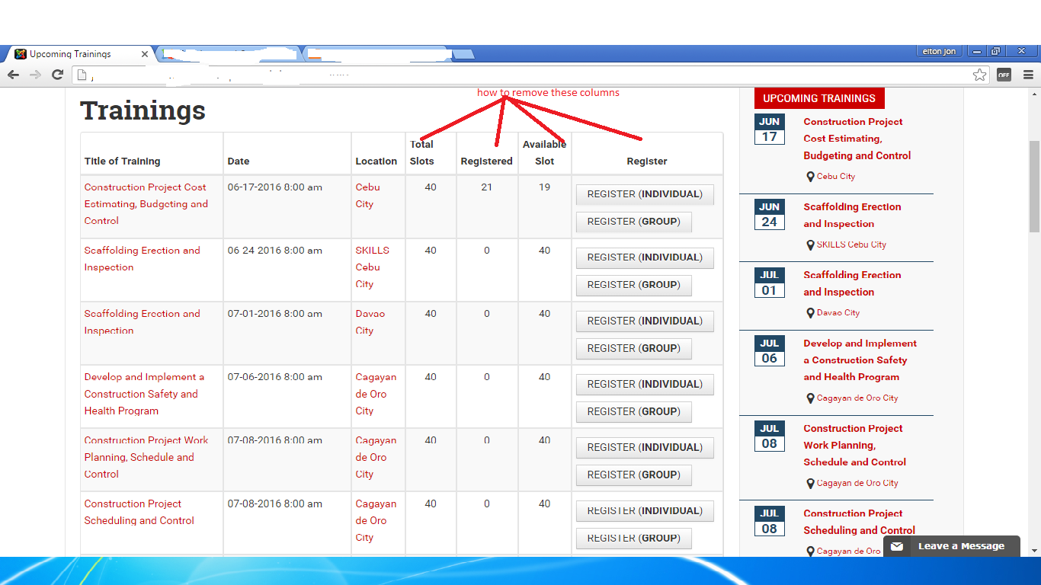Open the new tab button
The height and width of the screenshot is (585, 1041).
[x=463, y=54]
